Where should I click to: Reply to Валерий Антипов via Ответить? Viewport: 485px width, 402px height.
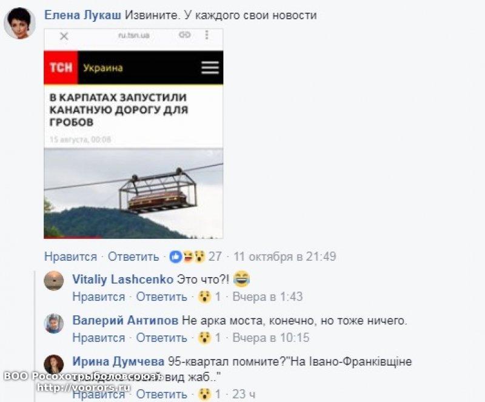pyautogui.click(x=162, y=338)
